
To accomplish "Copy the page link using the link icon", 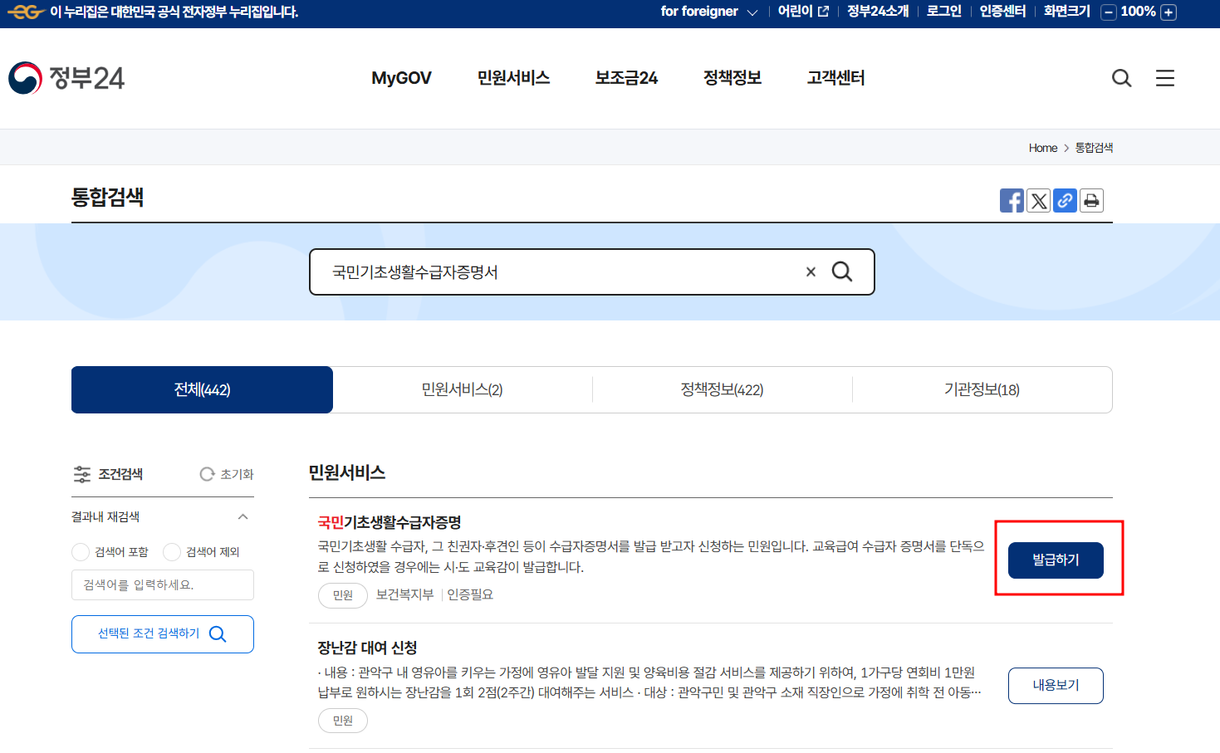I will coord(1065,200).
